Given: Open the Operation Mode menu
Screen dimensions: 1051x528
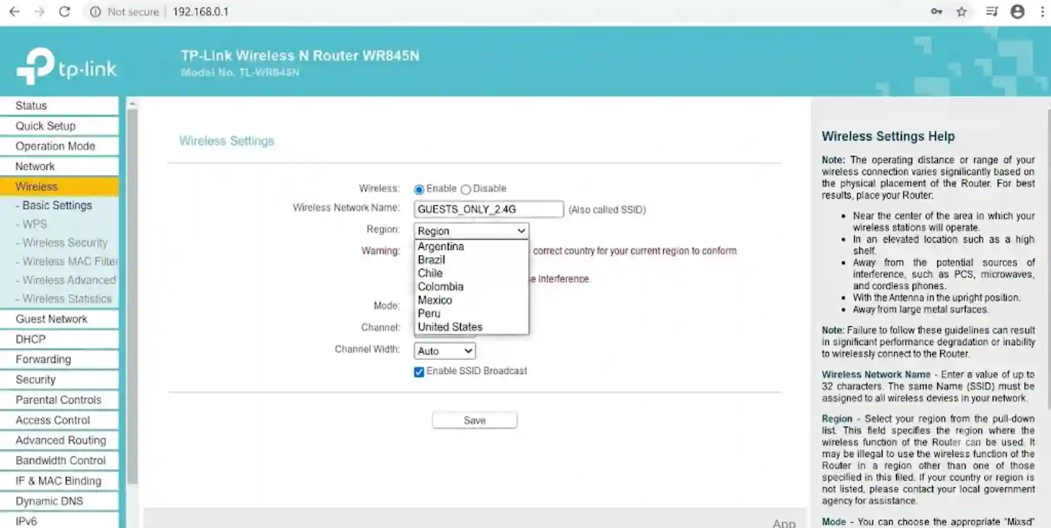Looking at the screenshot, I should pyautogui.click(x=59, y=146).
